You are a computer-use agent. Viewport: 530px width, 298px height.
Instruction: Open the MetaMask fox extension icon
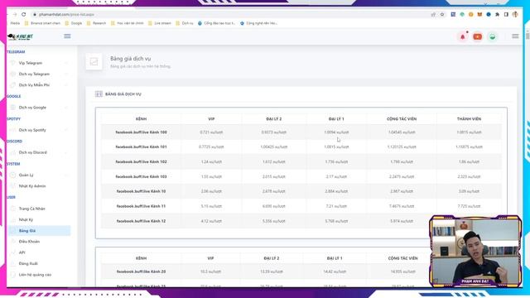(x=479, y=15)
